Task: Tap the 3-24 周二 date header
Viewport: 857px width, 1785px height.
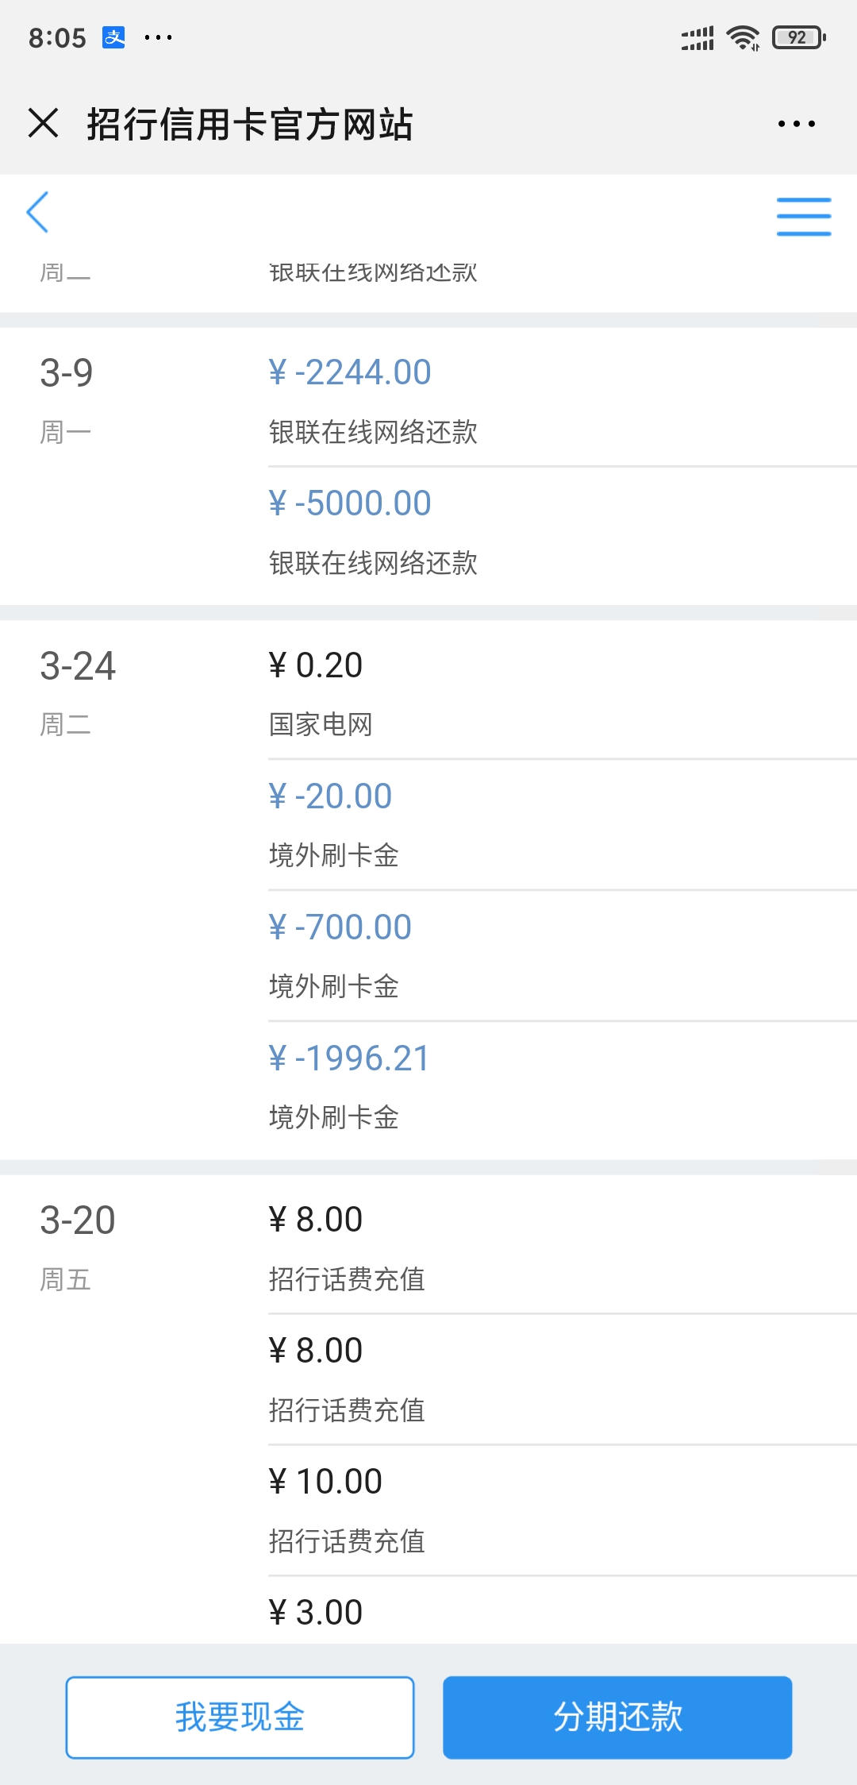Action: pyautogui.click(x=78, y=692)
